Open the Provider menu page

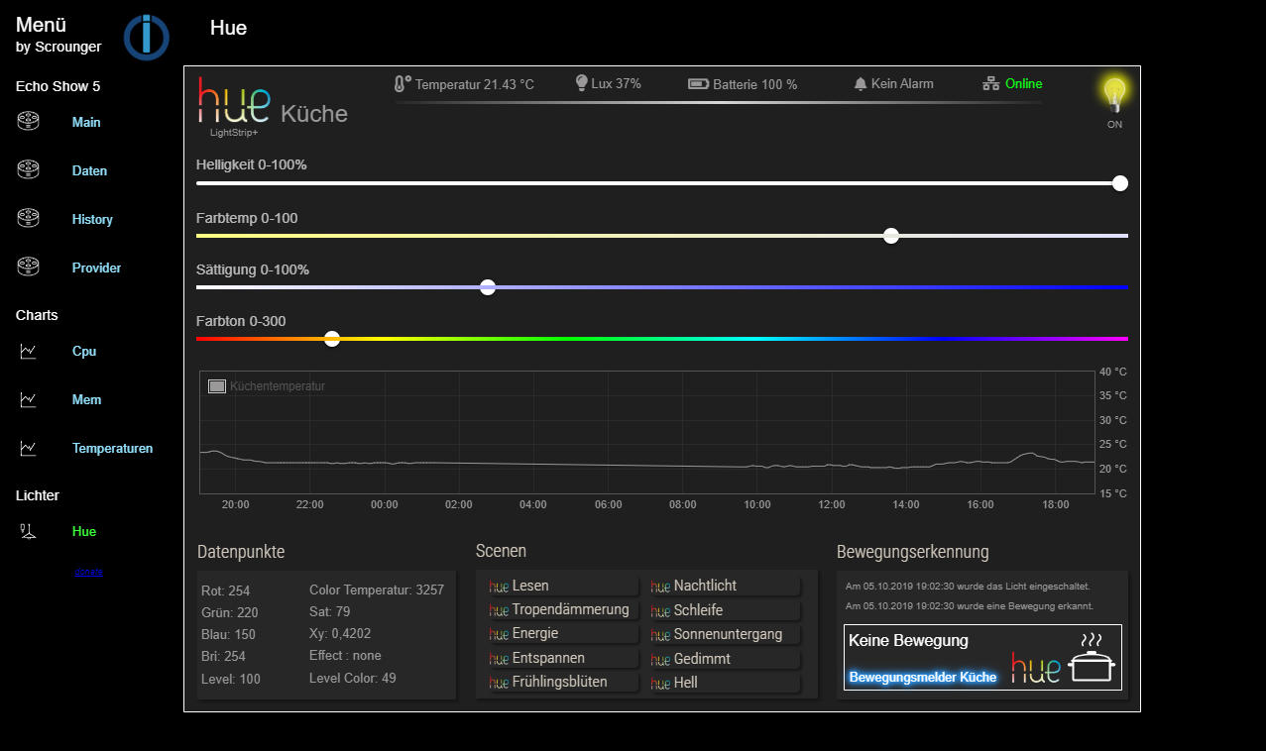[96, 268]
